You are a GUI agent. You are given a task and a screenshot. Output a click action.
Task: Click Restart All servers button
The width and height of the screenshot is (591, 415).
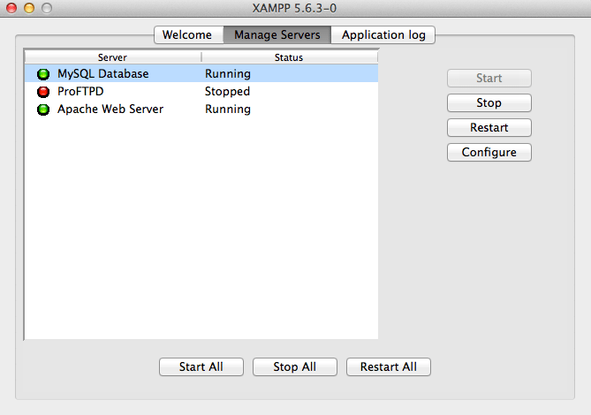pos(389,366)
